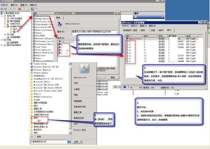Switch to 性能 tab in Task Manager
Screen dimensions: 210x149
[x=153, y=30]
